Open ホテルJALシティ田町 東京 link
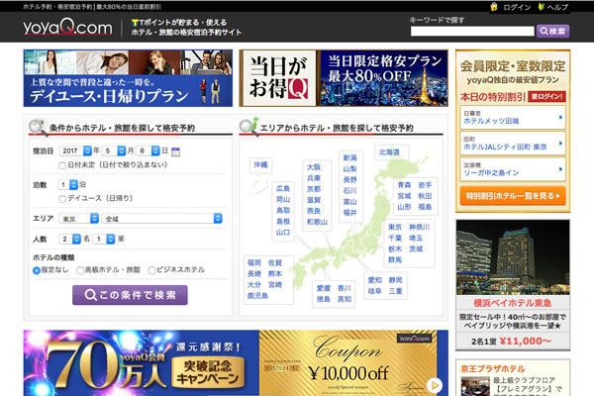594x396 pixels. point(505,148)
